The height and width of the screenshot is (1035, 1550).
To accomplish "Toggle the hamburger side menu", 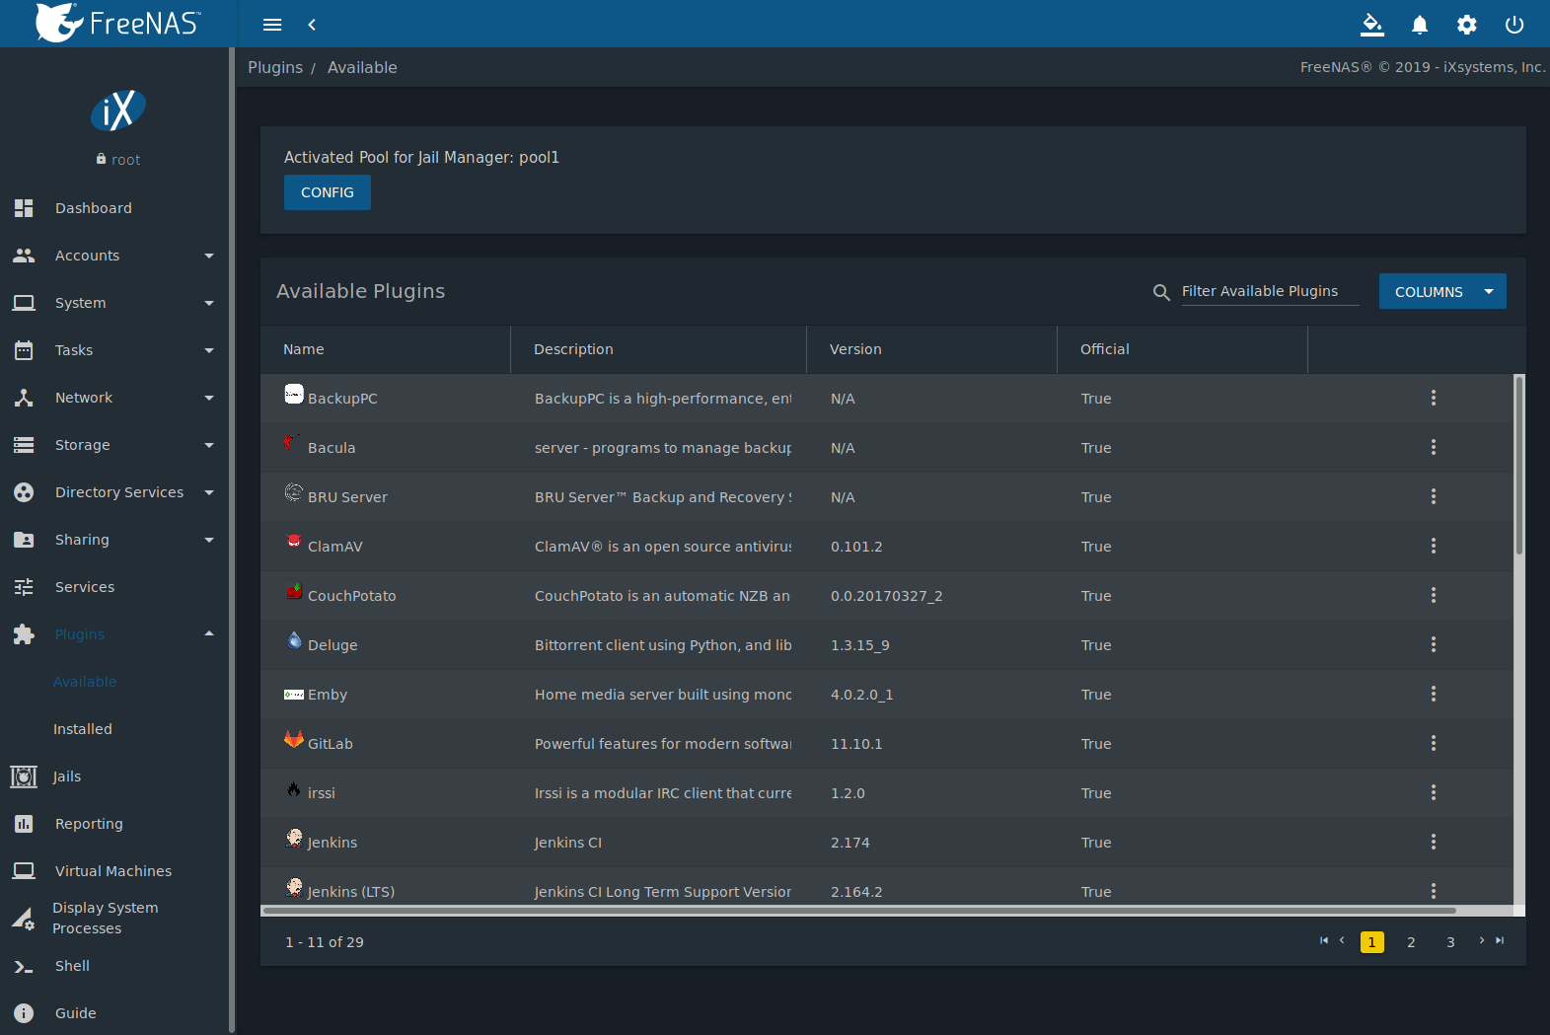I will click(x=272, y=25).
